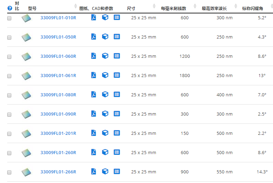
Task: Click the blue help question mark icon
Action: [10, 8]
